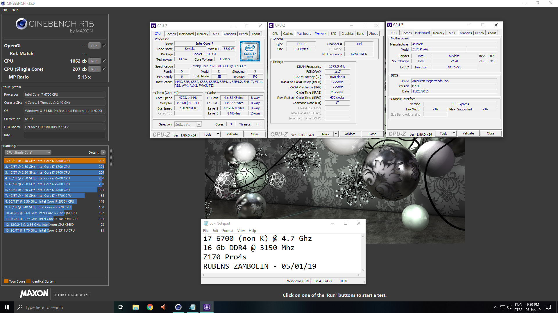
Task: Switch to Caches tab in first CPU-Z window
Action: [x=171, y=34]
